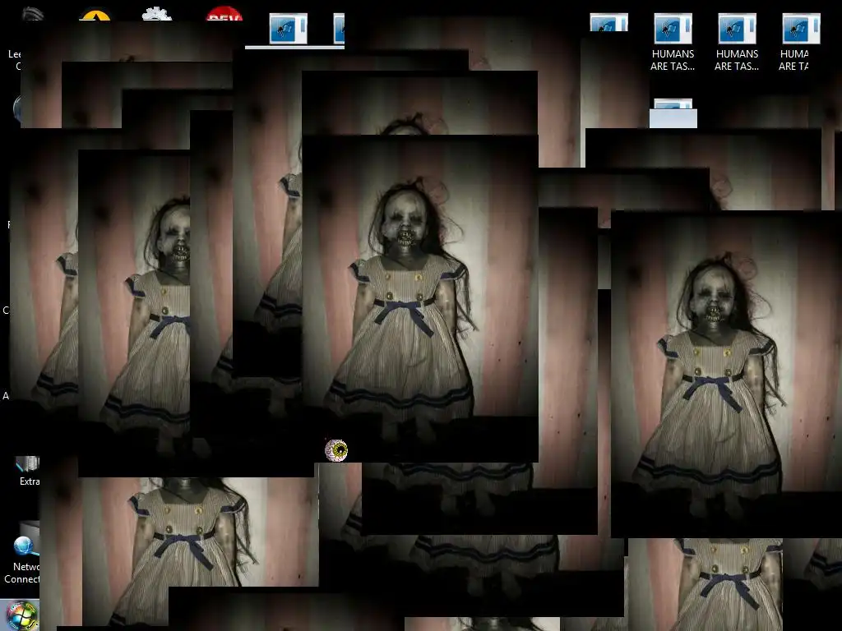Select the first labeled HUMANS ARE TAS... icon
Screen dimensions: 842x631
tap(673, 43)
